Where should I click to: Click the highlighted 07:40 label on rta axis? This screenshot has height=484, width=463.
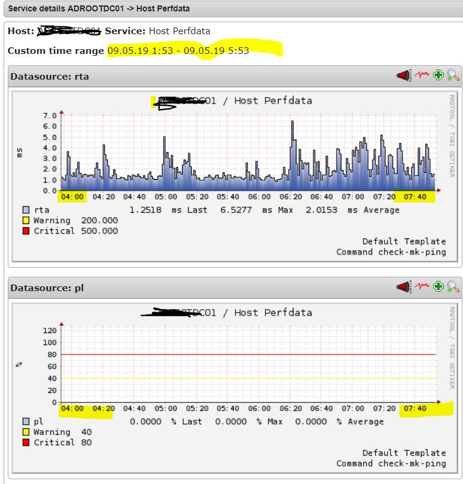pos(415,196)
